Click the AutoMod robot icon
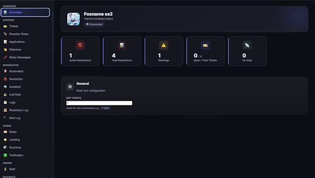315x178 pixels. point(5,87)
